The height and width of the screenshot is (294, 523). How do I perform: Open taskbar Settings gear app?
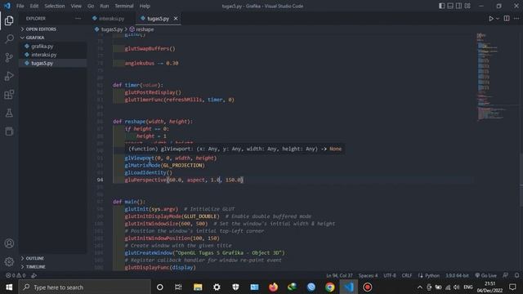217,287
